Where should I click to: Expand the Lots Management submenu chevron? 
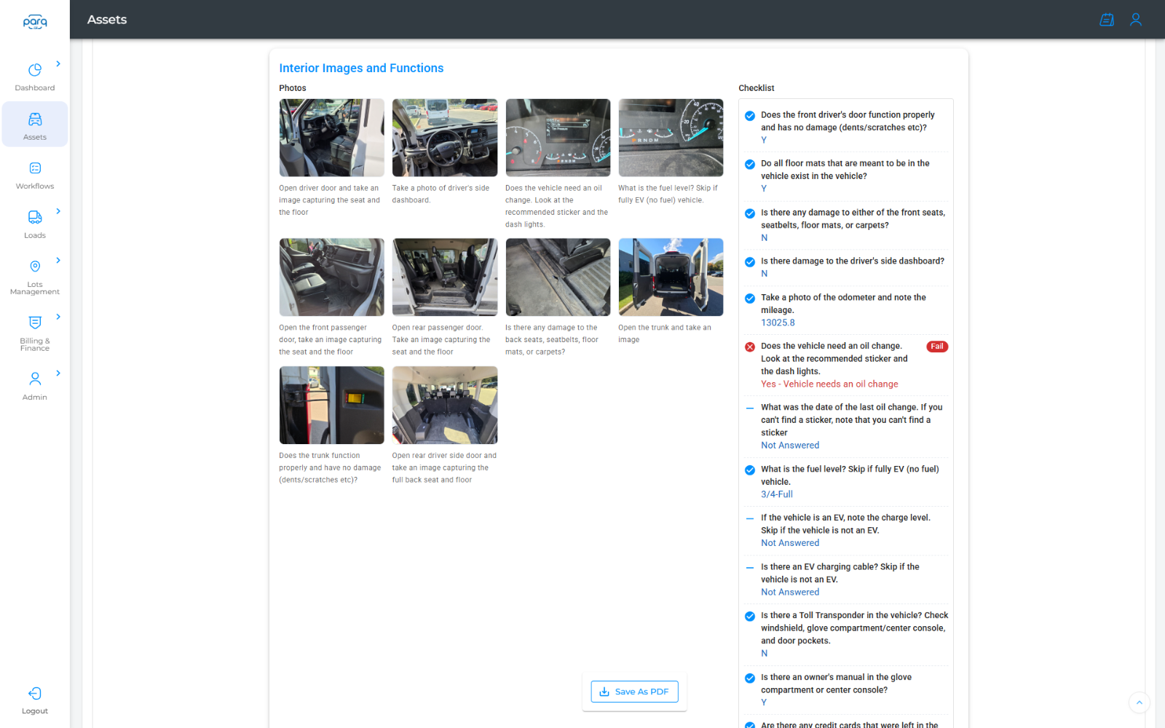pos(58,261)
